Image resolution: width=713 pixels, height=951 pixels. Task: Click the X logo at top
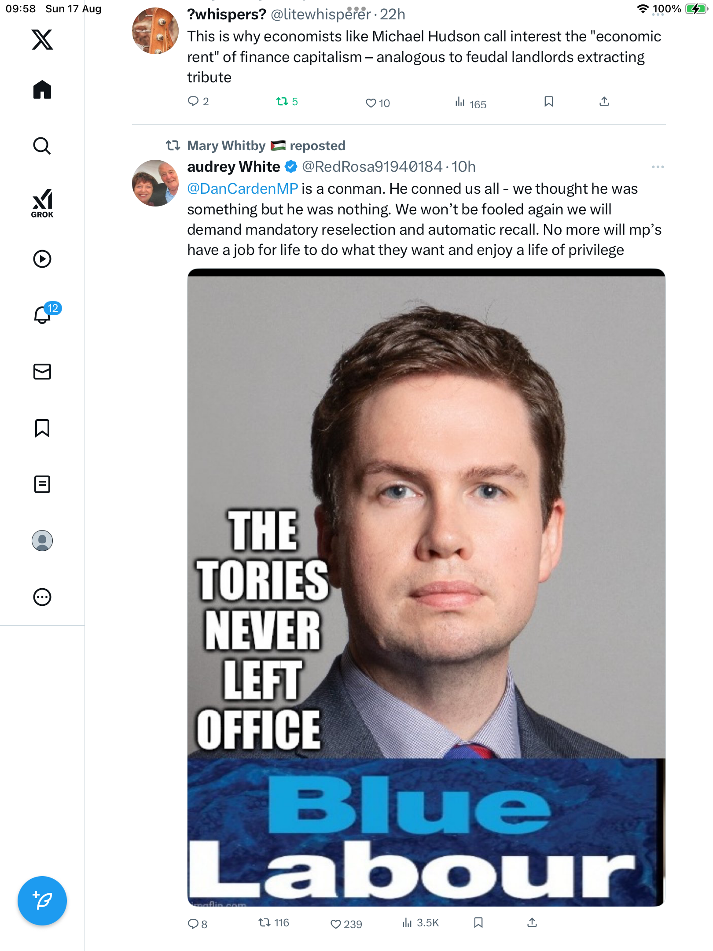42,40
